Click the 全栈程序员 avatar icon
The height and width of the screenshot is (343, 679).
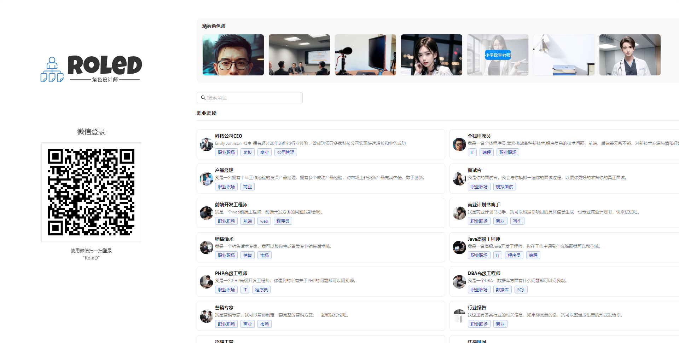459,144
